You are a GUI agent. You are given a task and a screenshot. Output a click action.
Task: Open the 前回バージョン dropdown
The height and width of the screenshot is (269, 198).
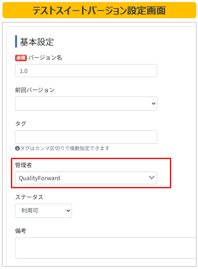click(86, 103)
